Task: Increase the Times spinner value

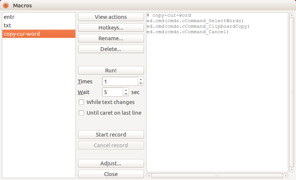Action: pos(141,80)
